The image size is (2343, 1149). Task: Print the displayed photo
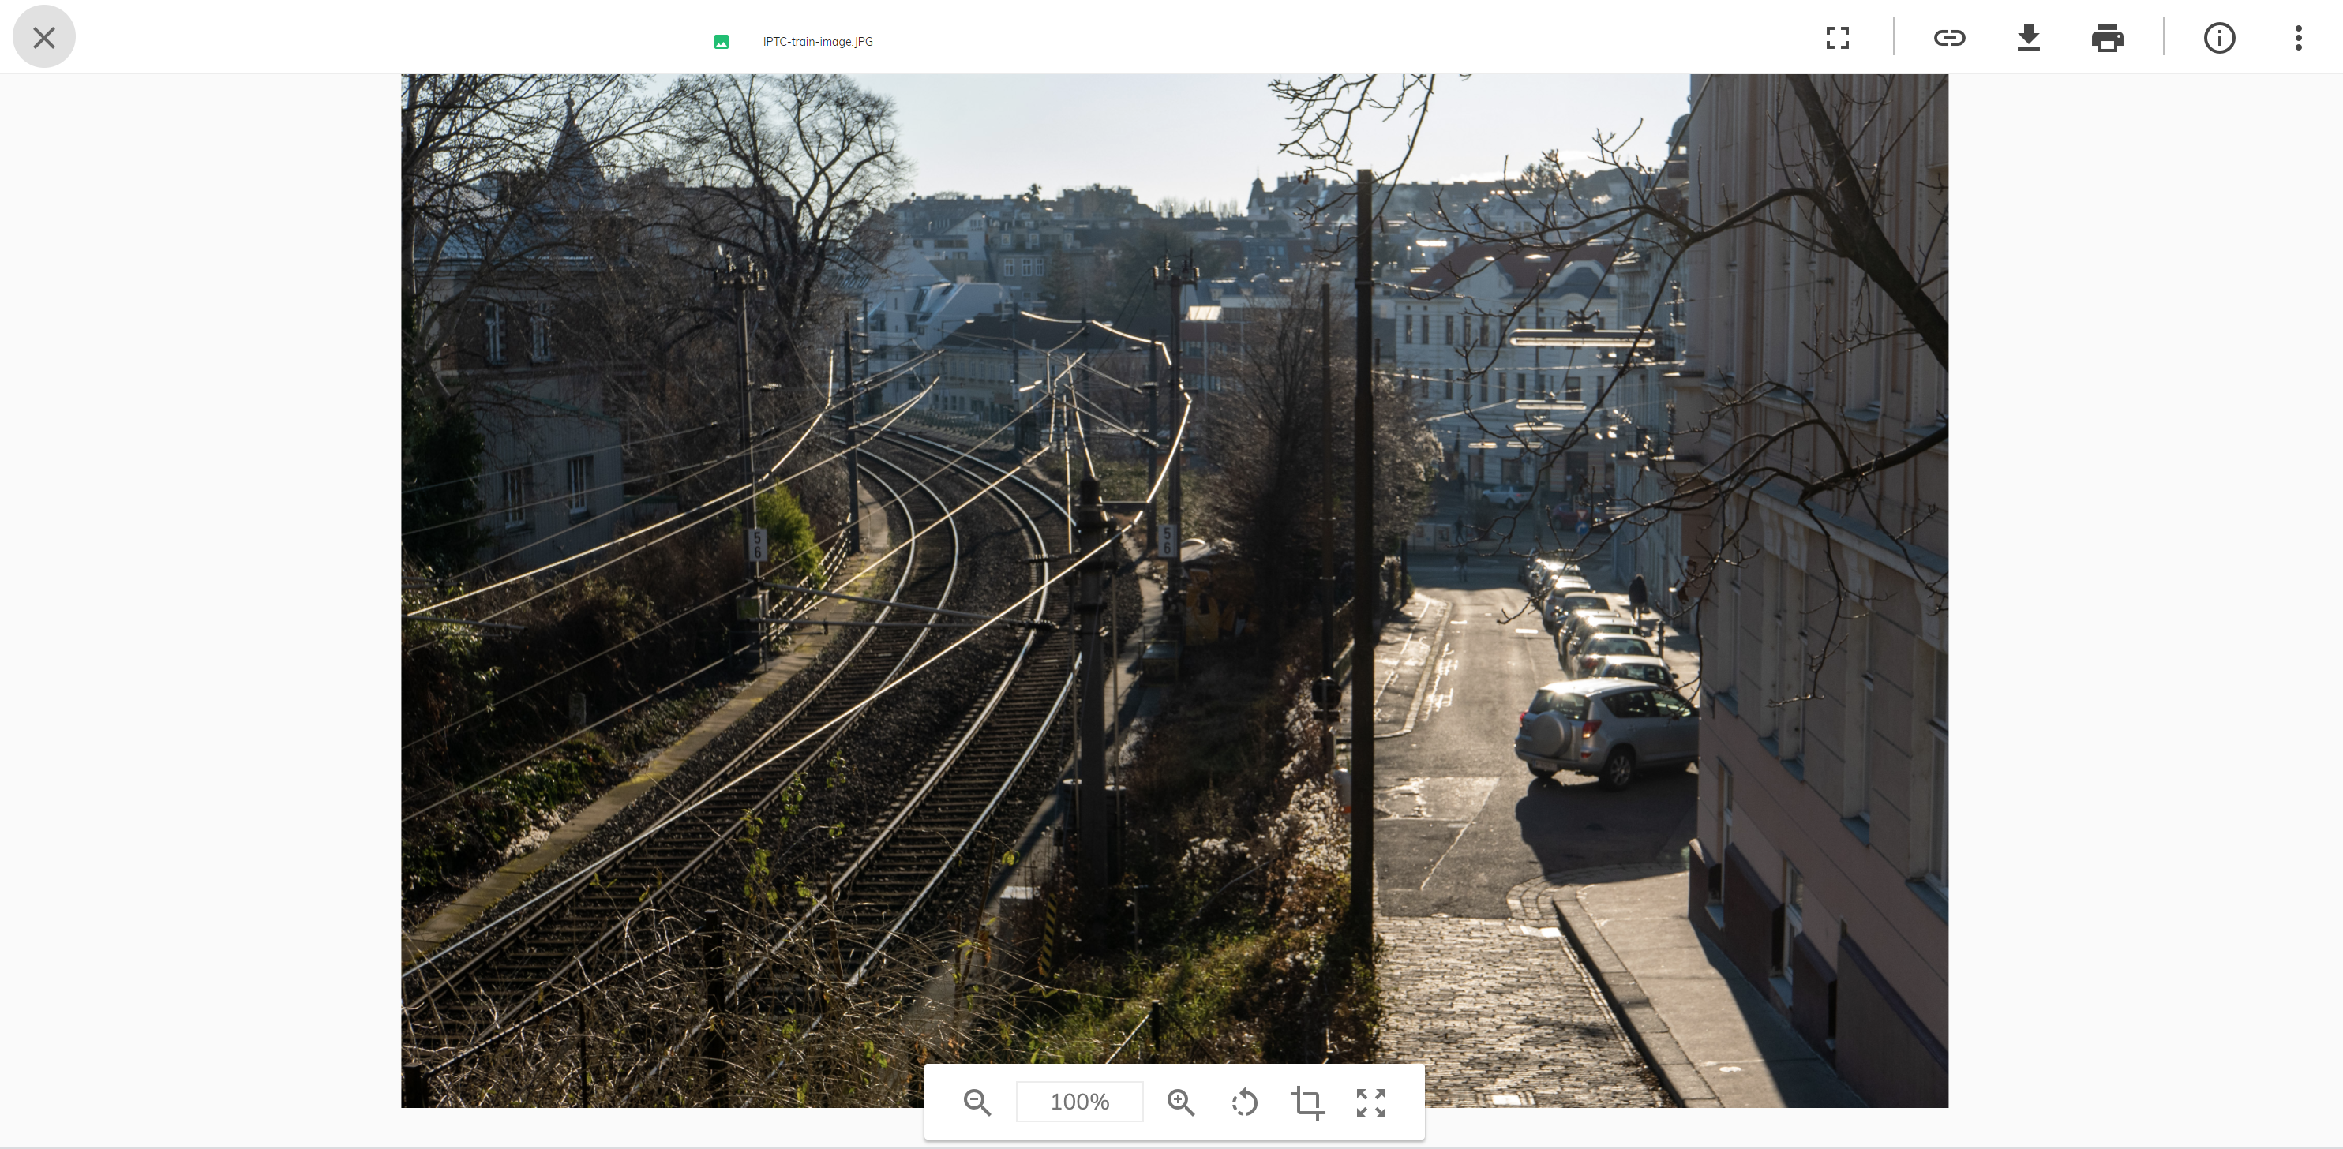pyautogui.click(x=2108, y=38)
